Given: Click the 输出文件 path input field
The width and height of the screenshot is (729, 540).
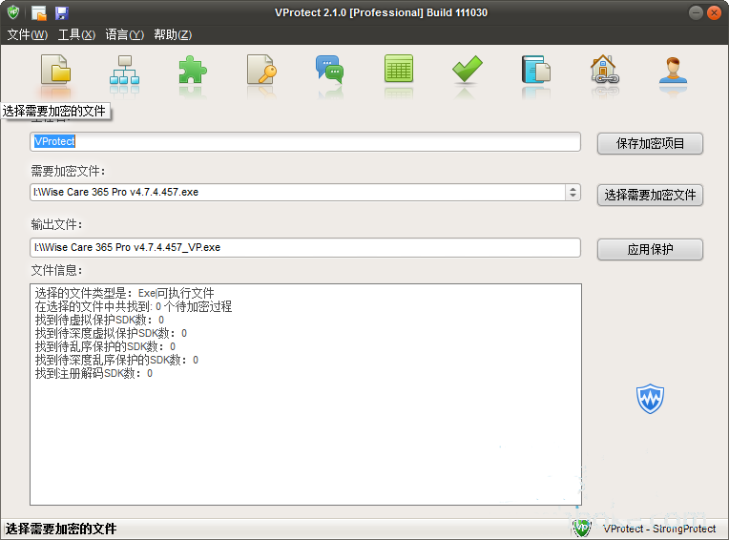Looking at the screenshot, I should point(304,247).
